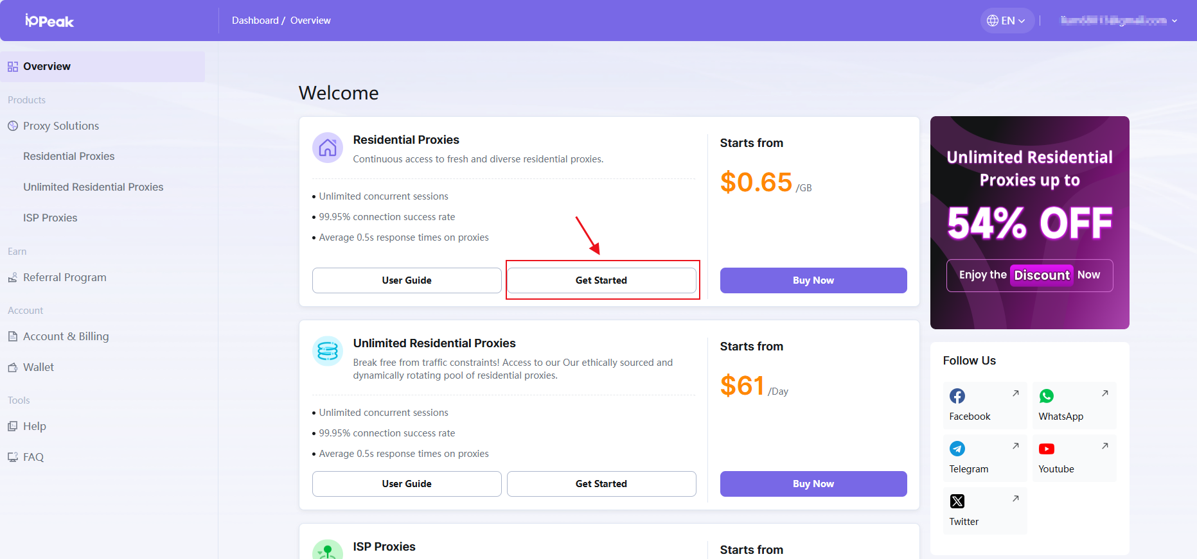The width and height of the screenshot is (1197, 559).
Task: Open Referral Program from the sidebar
Action: (64, 277)
